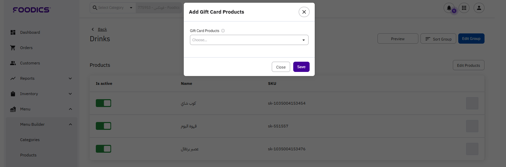
Task: Click the Customers people icon
Action: coord(13,63)
